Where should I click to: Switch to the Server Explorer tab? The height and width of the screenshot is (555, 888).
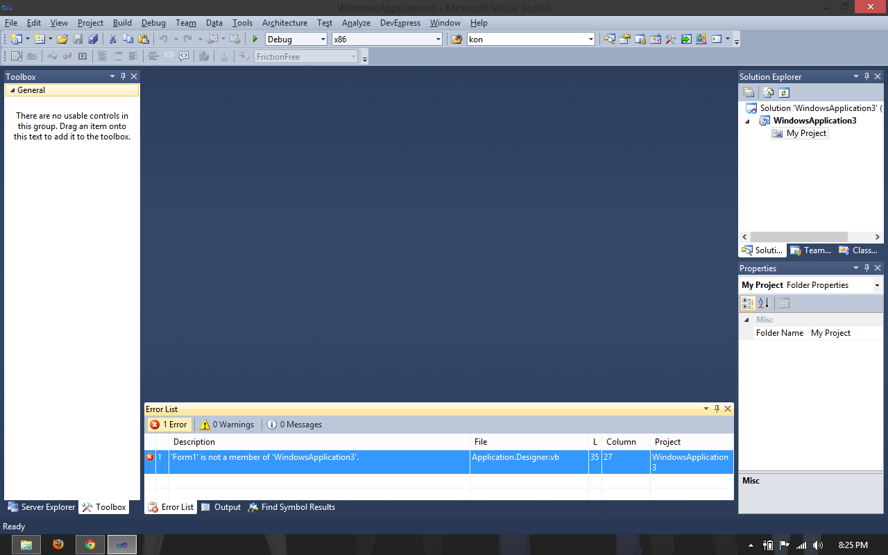(42, 507)
